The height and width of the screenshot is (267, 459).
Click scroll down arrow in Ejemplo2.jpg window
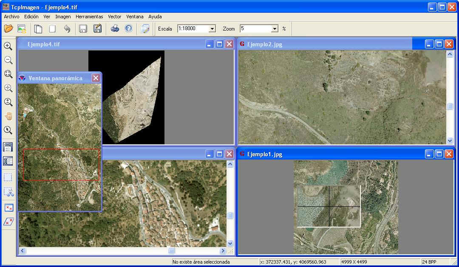point(450,141)
